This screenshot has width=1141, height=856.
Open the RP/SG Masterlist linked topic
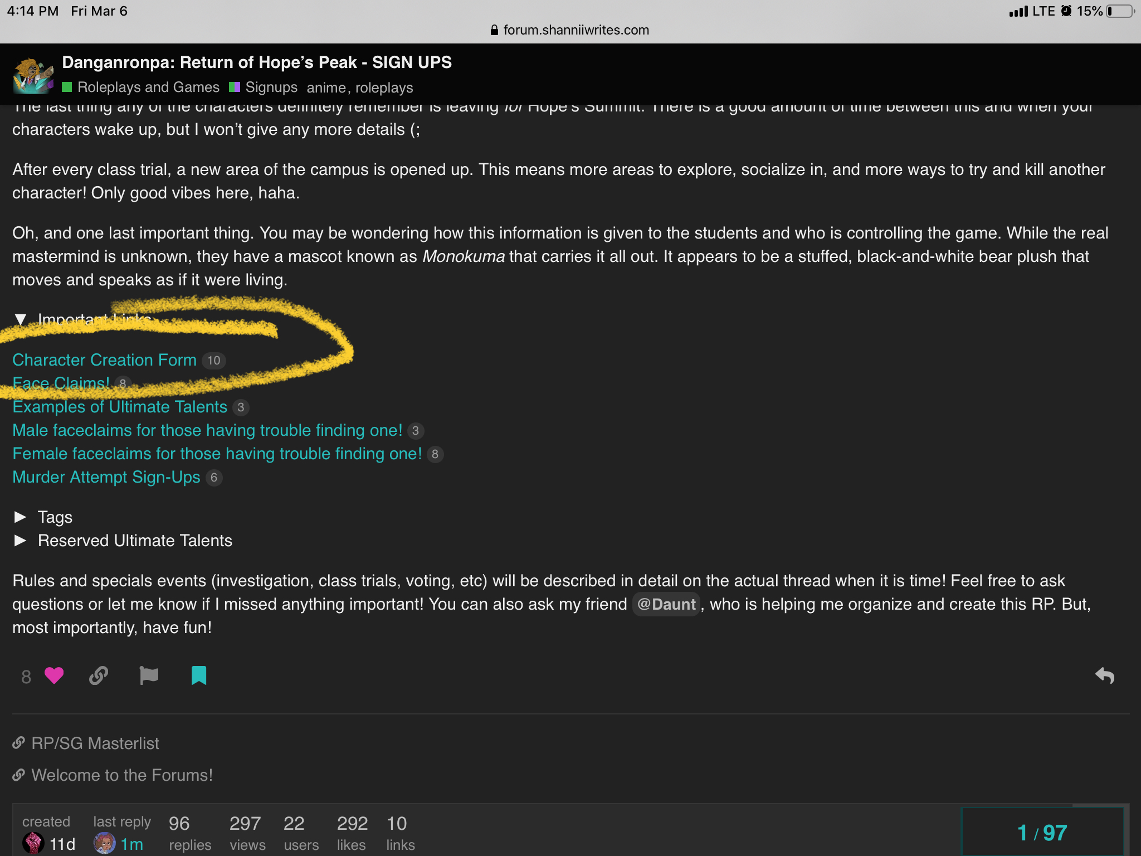point(95,743)
